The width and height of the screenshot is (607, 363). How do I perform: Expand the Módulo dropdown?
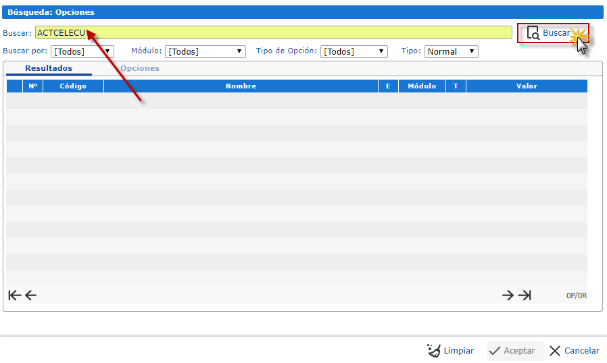[205, 51]
